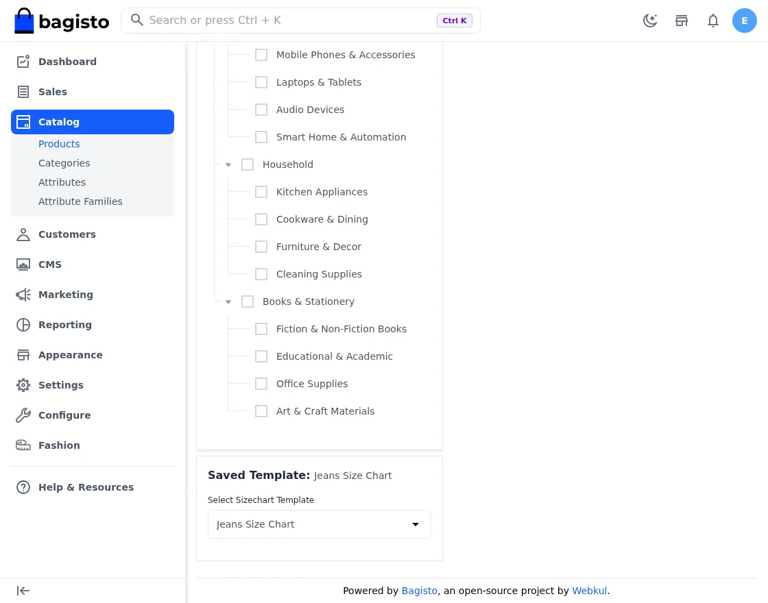
Task: Open Settings menu label
Action: coord(61,385)
